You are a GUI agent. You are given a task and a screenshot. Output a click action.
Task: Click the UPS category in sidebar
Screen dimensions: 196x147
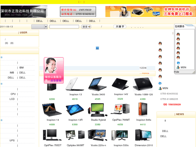12,141
